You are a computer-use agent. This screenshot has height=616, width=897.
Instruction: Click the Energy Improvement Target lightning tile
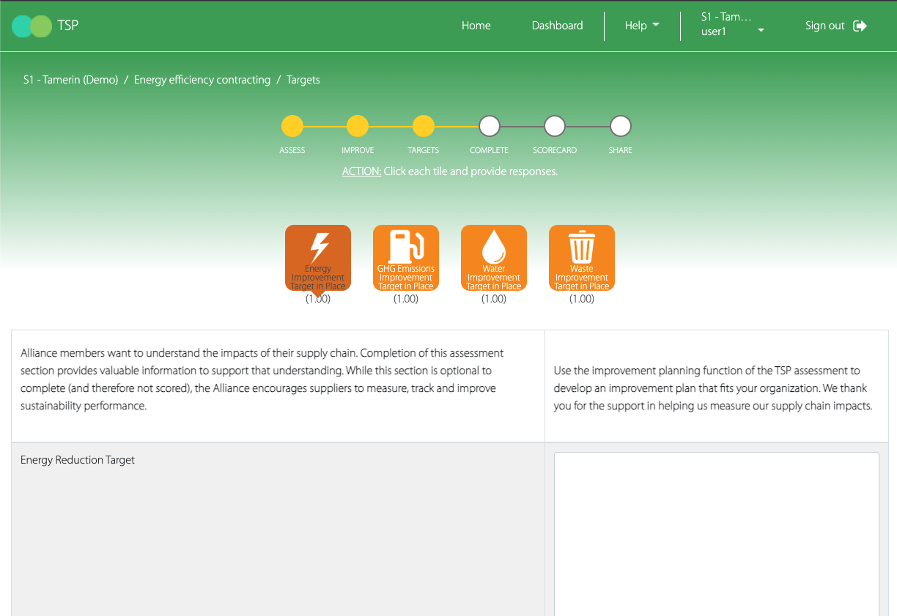[318, 257]
